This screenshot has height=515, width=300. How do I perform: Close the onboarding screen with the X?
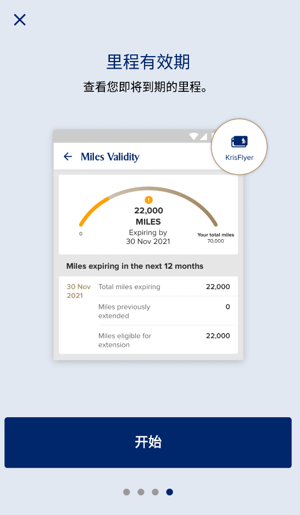[x=20, y=20]
